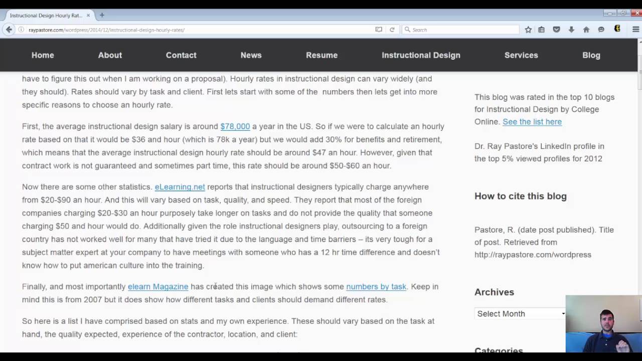Open the site information icon in address bar
Screen dimensions: 642x361
tap(22, 30)
